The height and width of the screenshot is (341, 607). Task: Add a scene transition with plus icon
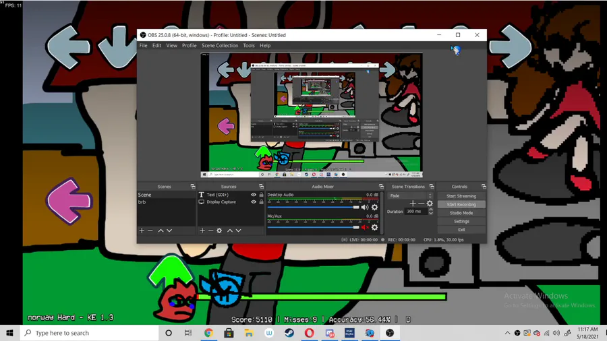tap(413, 204)
